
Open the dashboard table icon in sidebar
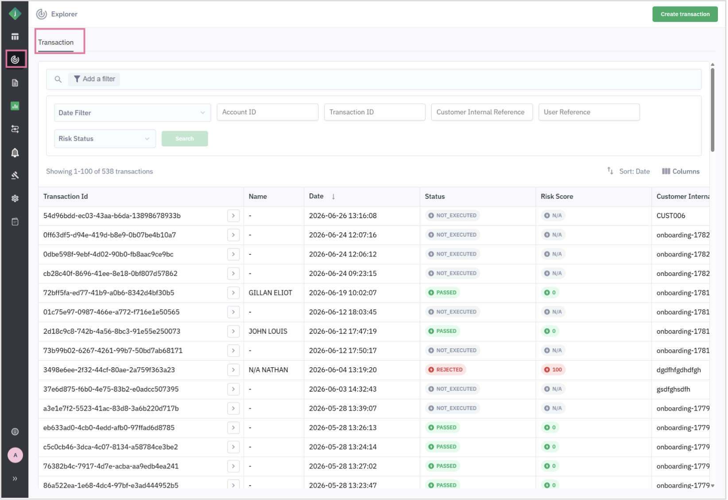coord(15,37)
